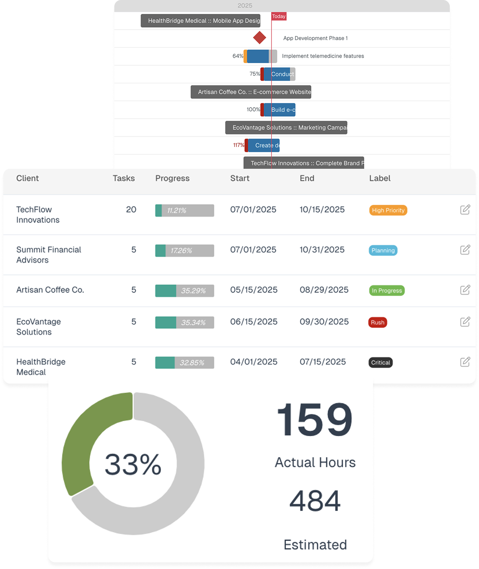Sort by the Progress column header
This screenshot has width=479, height=569.
[x=172, y=178]
